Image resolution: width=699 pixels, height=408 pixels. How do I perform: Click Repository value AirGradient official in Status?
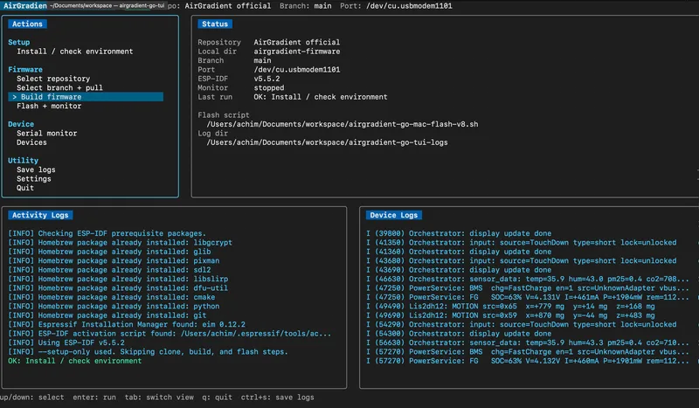[x=297, y=42]
